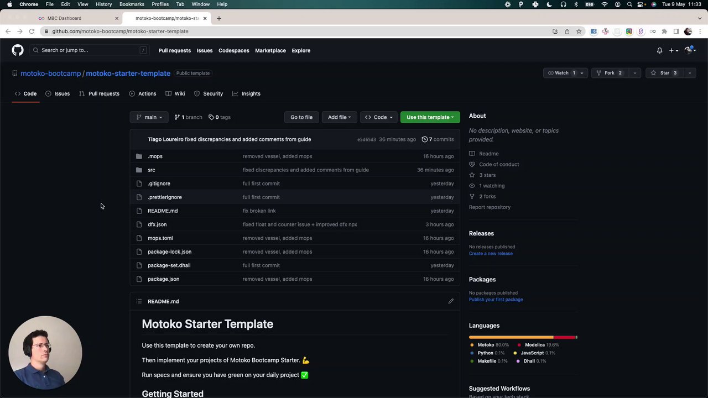Open the Chrome side panel icon
Screen dimensions: 708x398
pyautogui.click(x=676, y=32)
